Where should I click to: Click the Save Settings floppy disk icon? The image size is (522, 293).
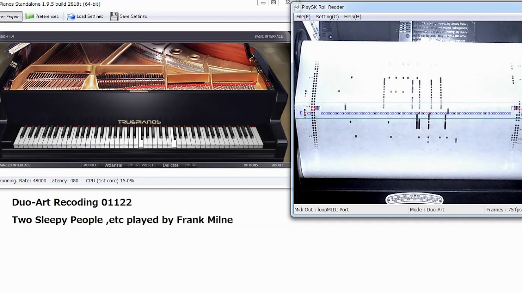[x=114, y=16]
